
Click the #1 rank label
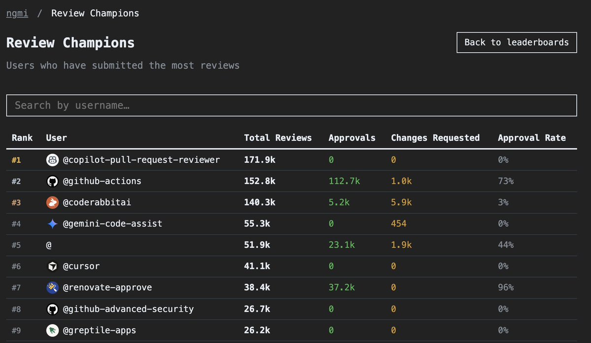tap(16, 160)
